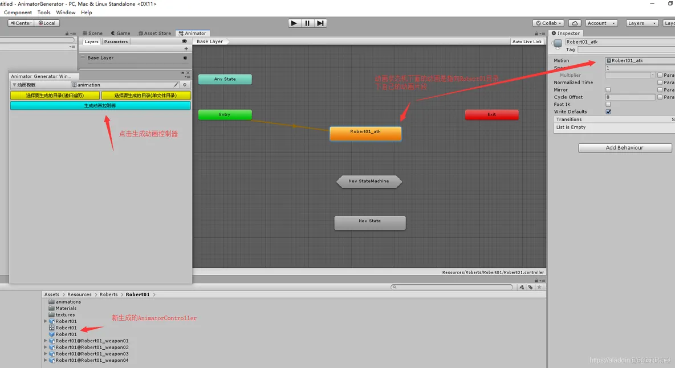Toggle Cycle Offset Parameter checkbox
The height and width of the screenshot is (368, 675).
(x=660, y=97)
